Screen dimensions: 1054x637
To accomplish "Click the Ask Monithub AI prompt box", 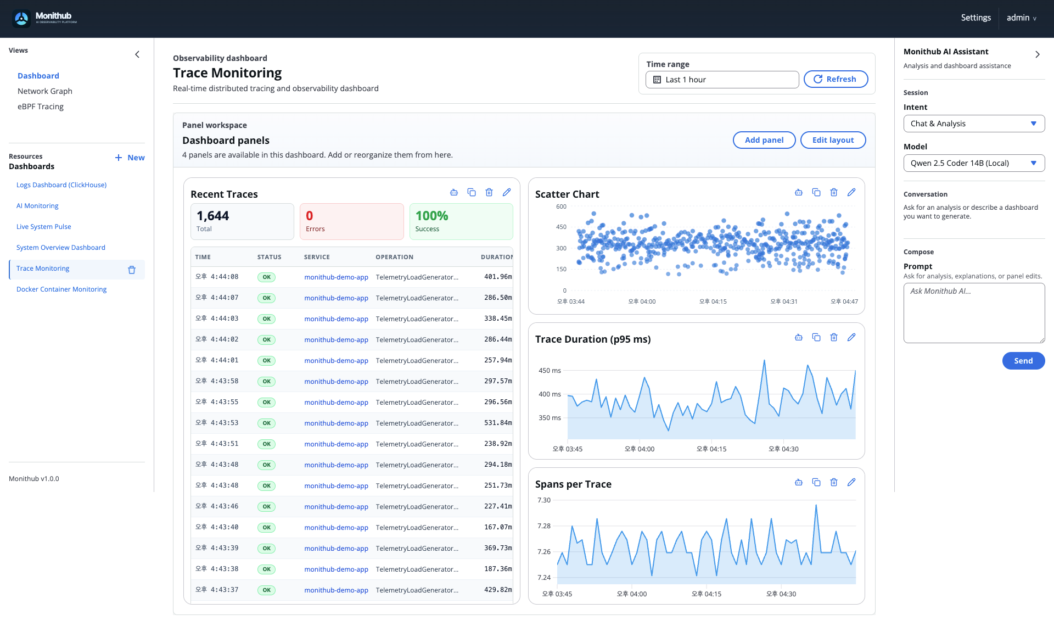I will tap(974, 312).
